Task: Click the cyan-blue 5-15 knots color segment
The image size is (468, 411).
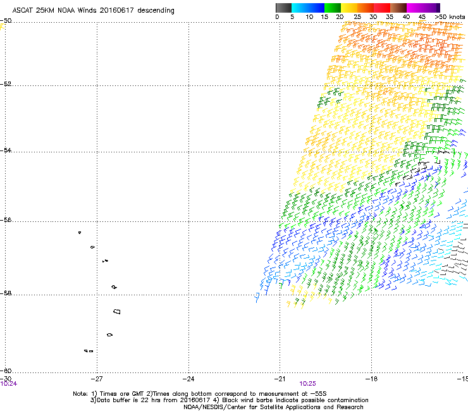Action: point(308,8)
